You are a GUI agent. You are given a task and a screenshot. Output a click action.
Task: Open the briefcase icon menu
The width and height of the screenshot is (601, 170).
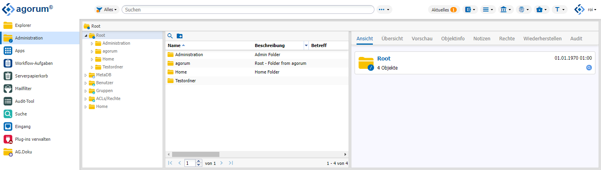point(542,9)
